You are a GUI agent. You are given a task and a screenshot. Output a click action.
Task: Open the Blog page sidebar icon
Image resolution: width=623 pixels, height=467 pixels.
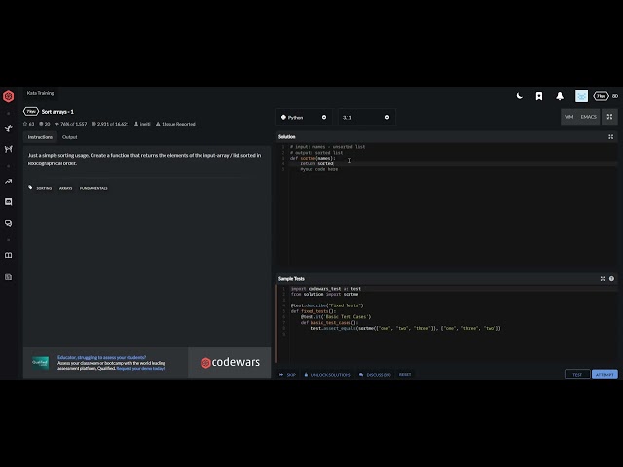coord(9,277)
